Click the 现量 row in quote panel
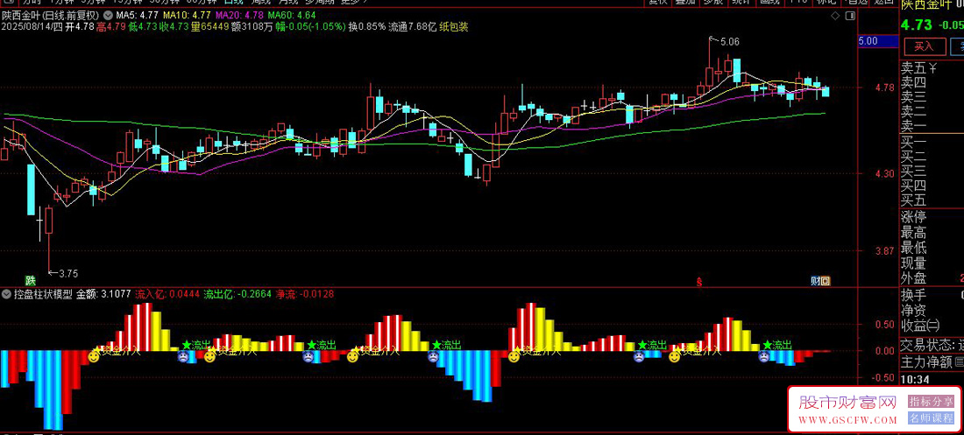 coord(931,263)
